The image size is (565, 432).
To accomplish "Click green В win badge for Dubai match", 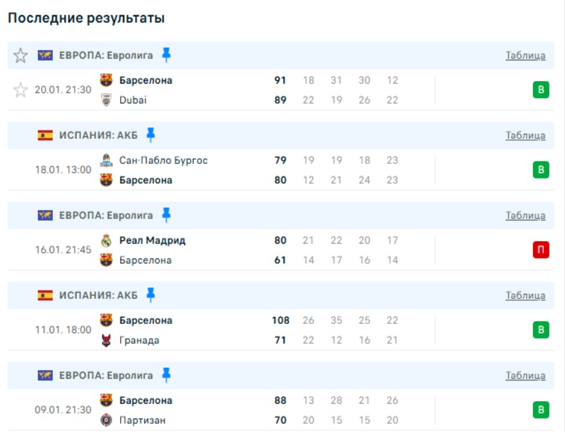I will [541, 90].
